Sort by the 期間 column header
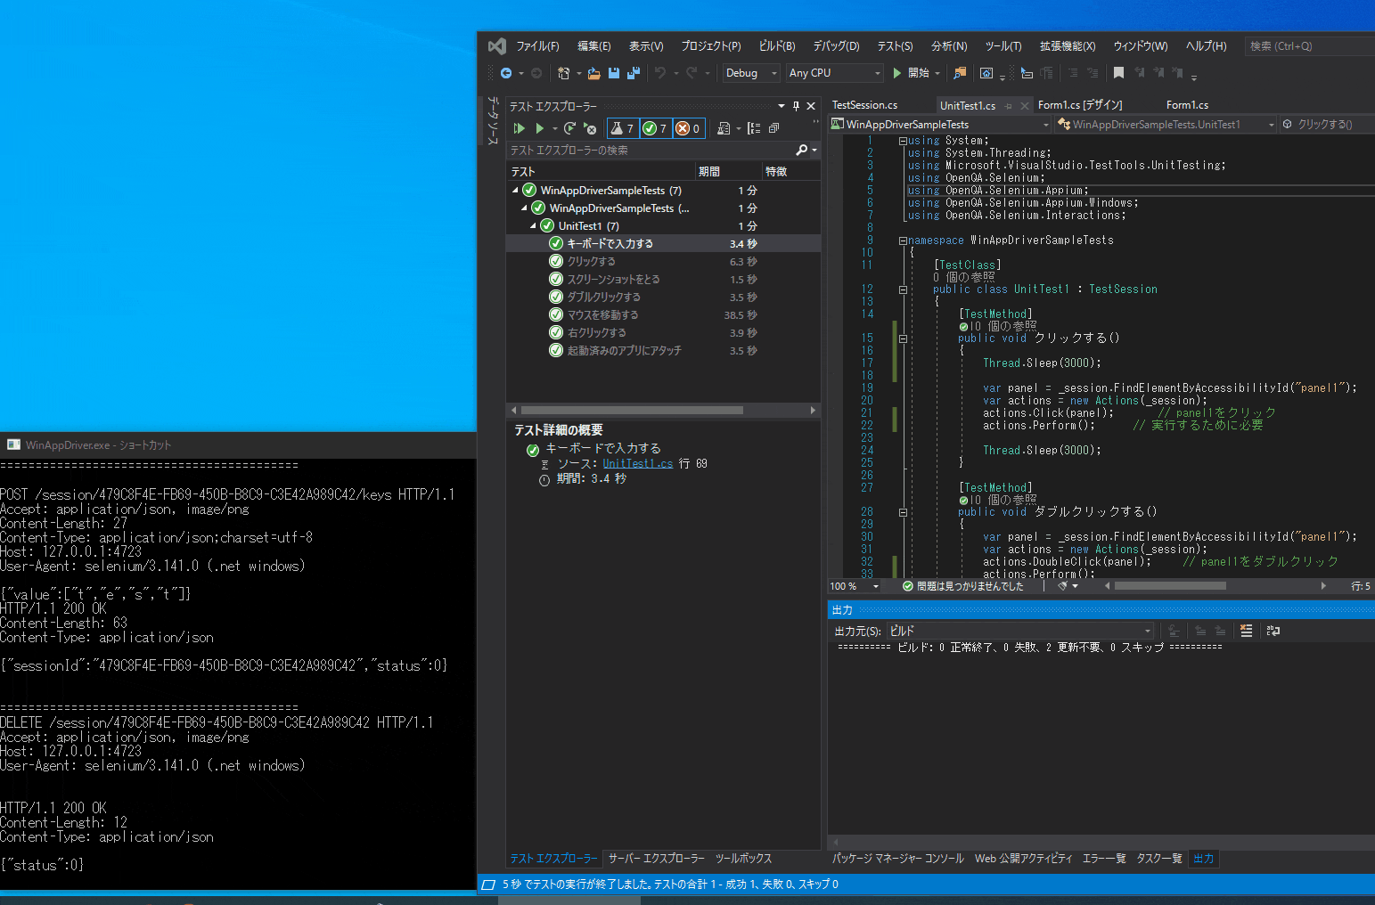 [726, 171]
